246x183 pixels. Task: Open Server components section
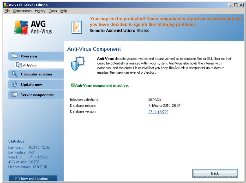coord(36,95)
